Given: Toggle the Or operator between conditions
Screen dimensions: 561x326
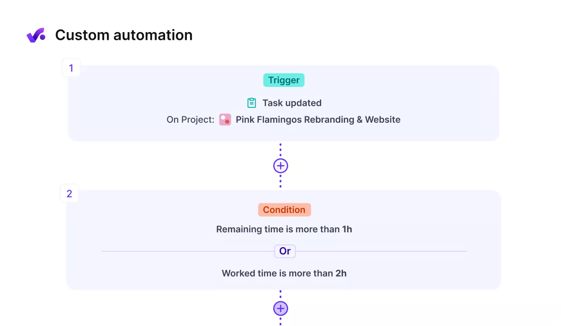Looking at the screenshot, I should point(285,251).
